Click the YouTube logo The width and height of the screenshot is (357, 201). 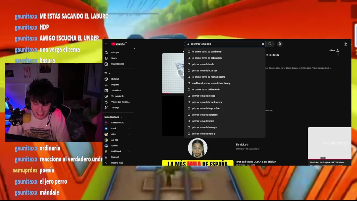[118, 44]
